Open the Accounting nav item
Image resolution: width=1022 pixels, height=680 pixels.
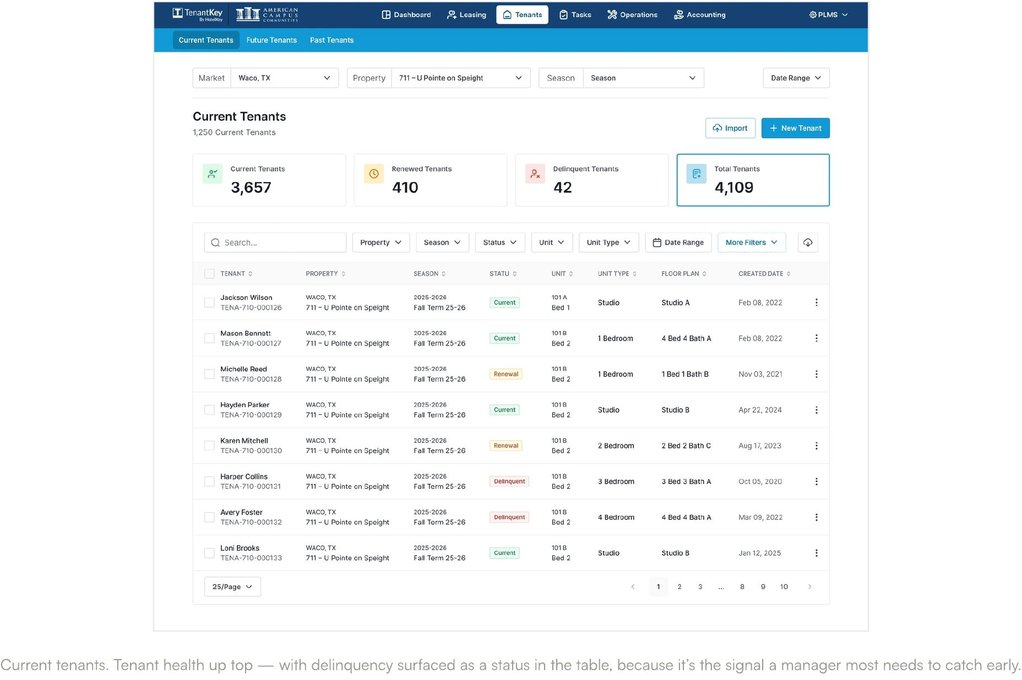coord(700,15)
